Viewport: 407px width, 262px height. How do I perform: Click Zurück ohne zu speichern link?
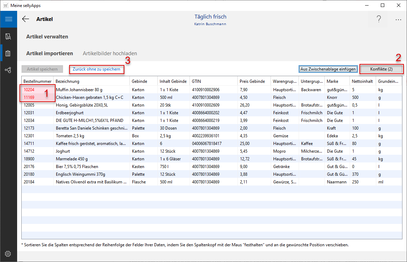point(96,69)
